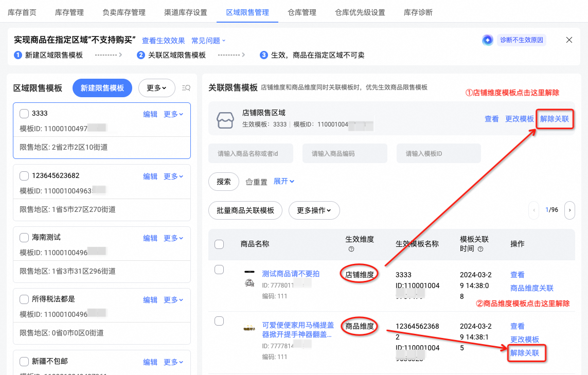The height and width of the screenshot is (375, 588).
Task: Open the 常见问题 dropdown
Action: (x=208, y=41)
